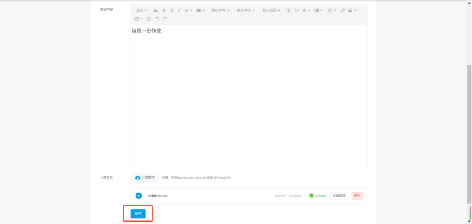Click the video play icon of the mp4 file

click(139, 196)
